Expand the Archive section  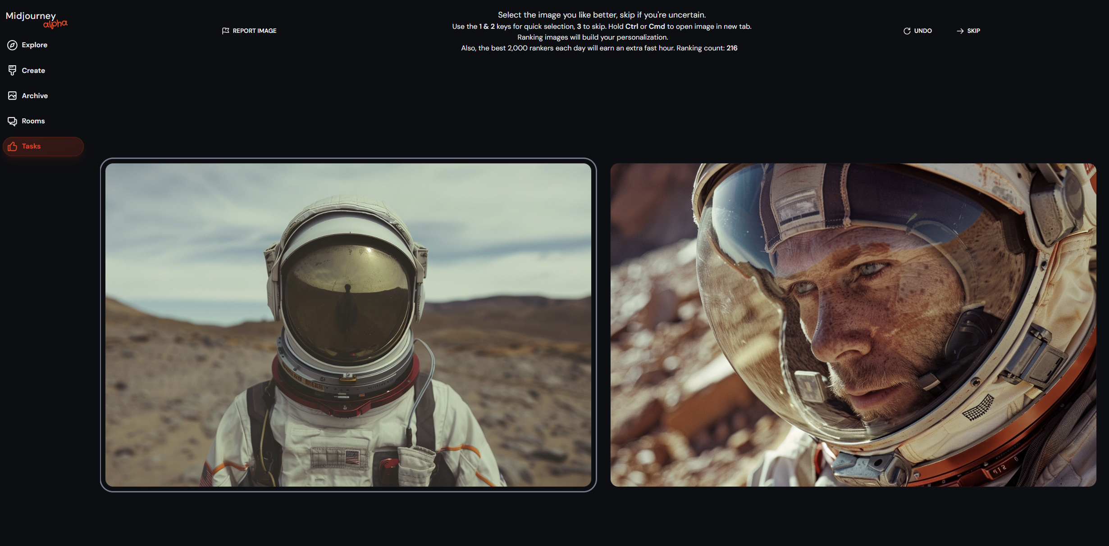pyautogui.click(x=35, y=95)
